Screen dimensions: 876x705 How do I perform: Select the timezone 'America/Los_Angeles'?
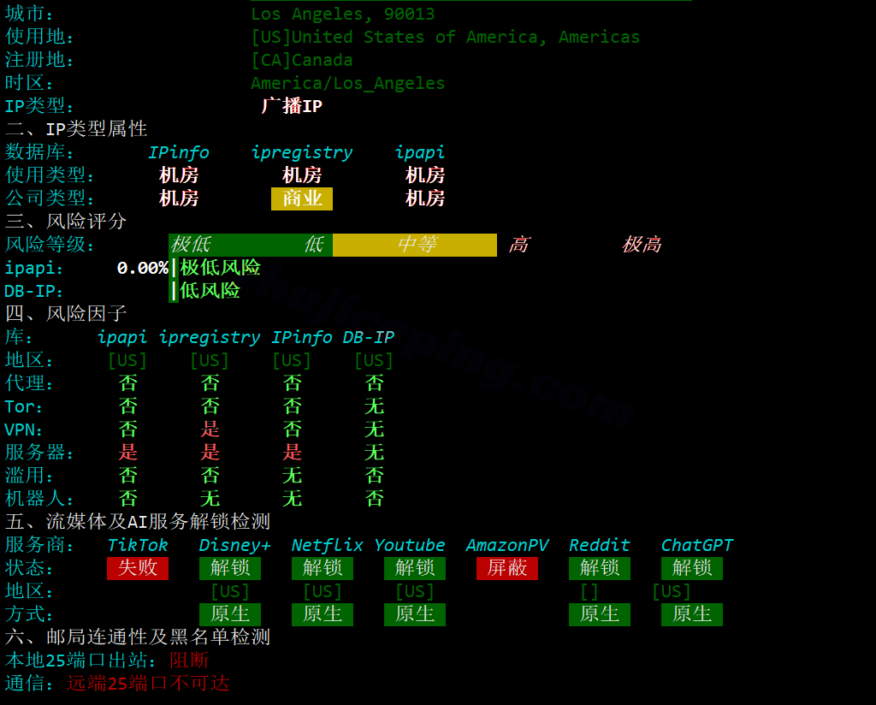point(347,84)
